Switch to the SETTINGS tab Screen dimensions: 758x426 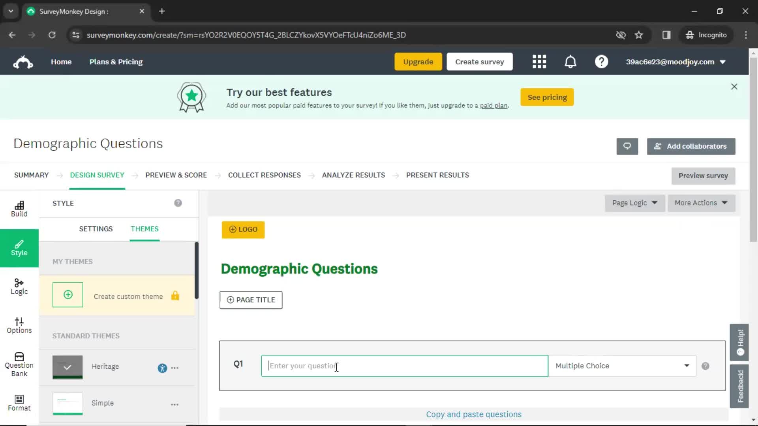click(95, 229)
